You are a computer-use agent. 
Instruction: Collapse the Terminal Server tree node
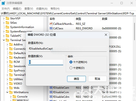click(x=4, y=40)
